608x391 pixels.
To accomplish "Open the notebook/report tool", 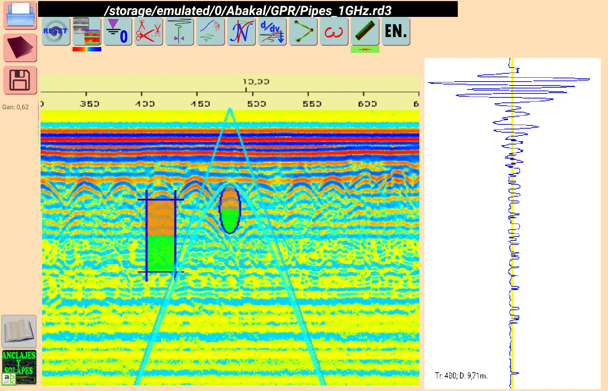I will point(20,47).
